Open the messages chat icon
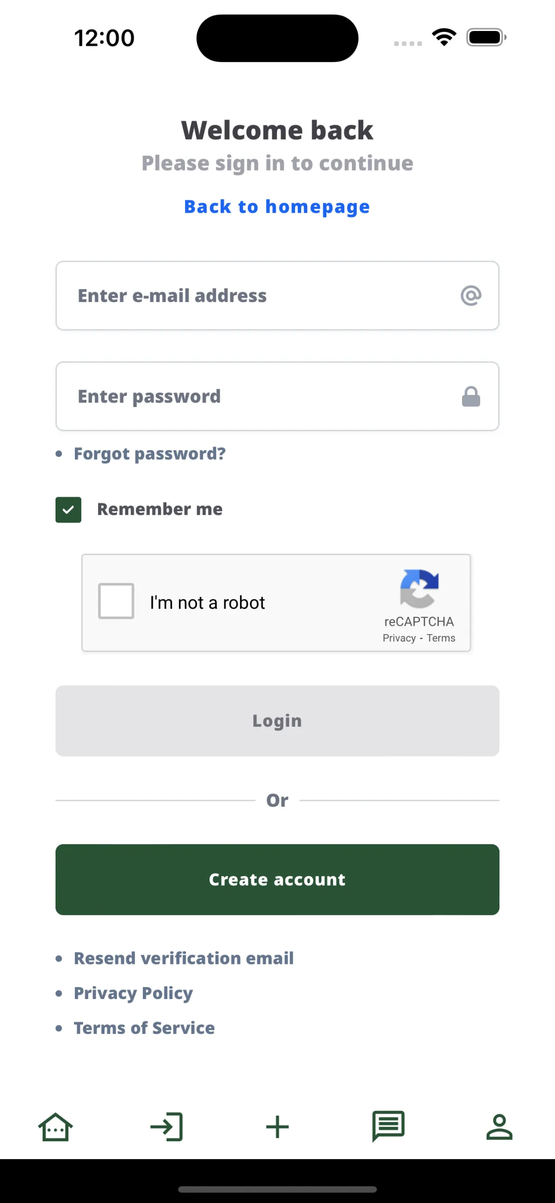This screenshot has height=1203, width=555. 388,1126
